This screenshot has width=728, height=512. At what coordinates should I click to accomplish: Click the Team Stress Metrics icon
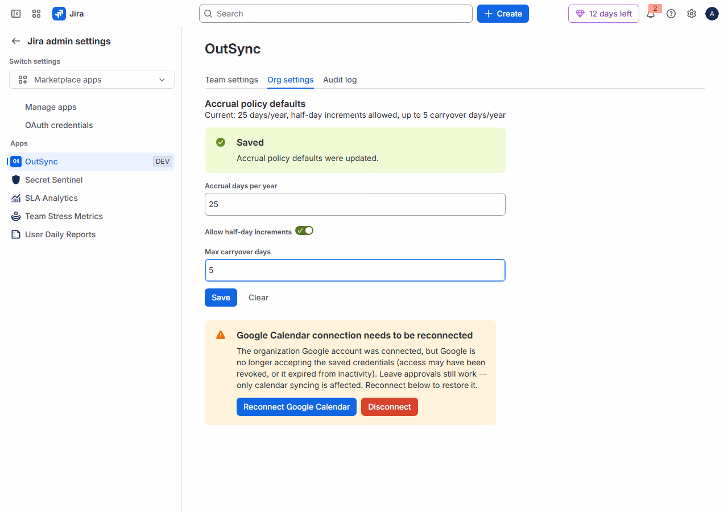tap(16, 216)
